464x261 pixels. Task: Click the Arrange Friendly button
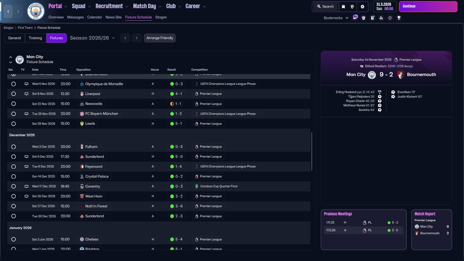pos(160,38)
